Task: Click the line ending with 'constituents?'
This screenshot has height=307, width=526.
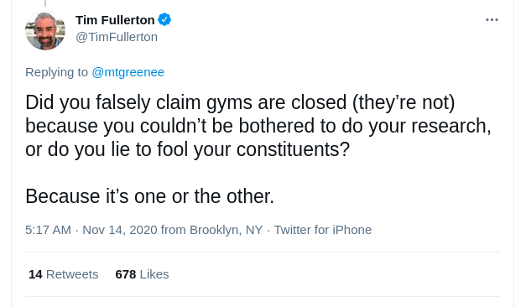Action: click(188, 149)
